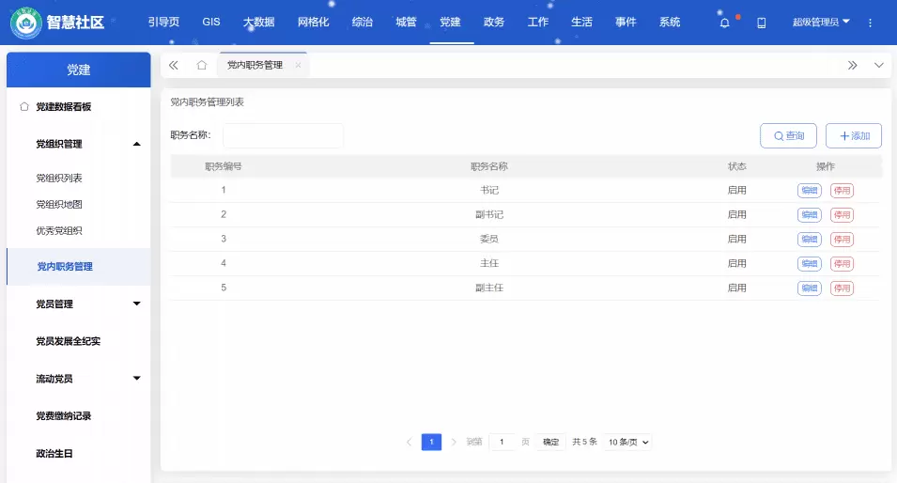Image resolution: width=897 pixels, height=483 pixels.
Task: Expand the 党员管理 sidebar section
Action: pos(136,304)
